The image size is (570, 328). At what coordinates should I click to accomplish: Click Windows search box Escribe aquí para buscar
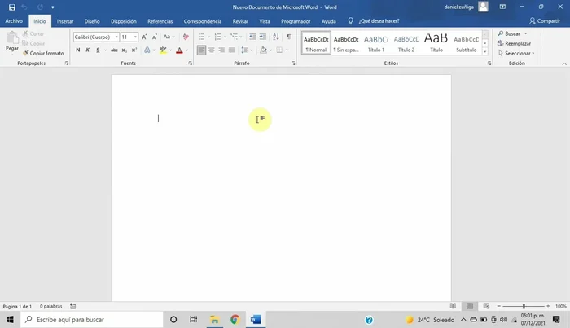pos(91,320)
